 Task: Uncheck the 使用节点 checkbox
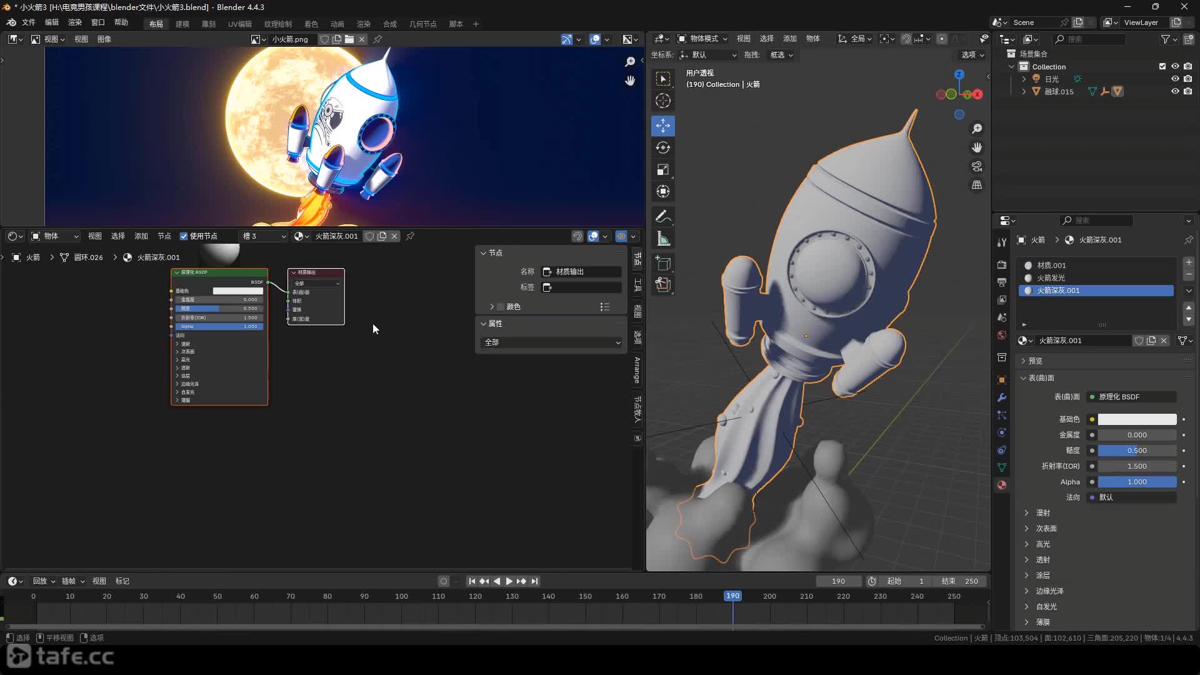[184, 236]
